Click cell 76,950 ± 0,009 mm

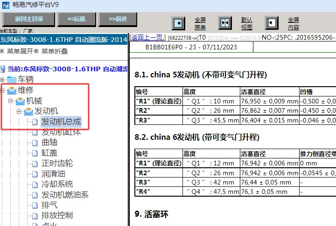pyautogui.click(x=269, y=101)
